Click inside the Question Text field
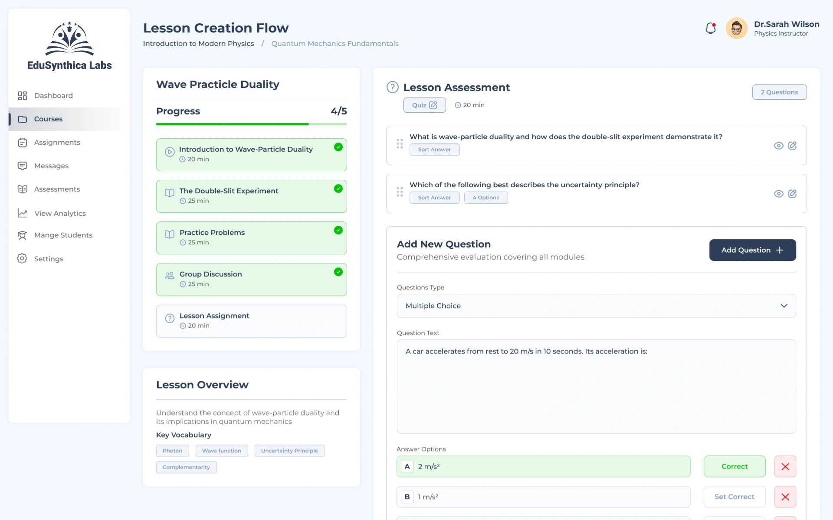Viewport: 833px width, 520px height. (x=596, y=387)
